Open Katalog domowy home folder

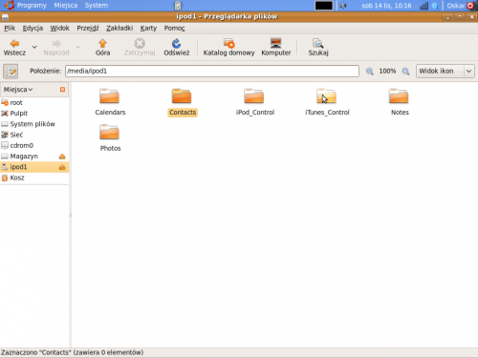pos(228,48)
